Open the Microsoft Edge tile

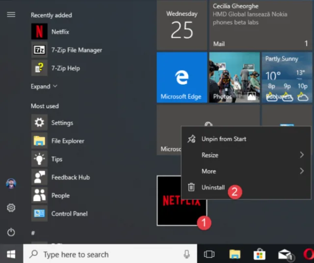tap(182, 77)
